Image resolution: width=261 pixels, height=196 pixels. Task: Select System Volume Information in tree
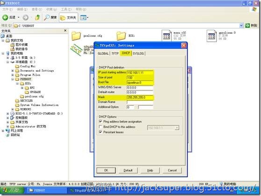click(x=39, y=105)
